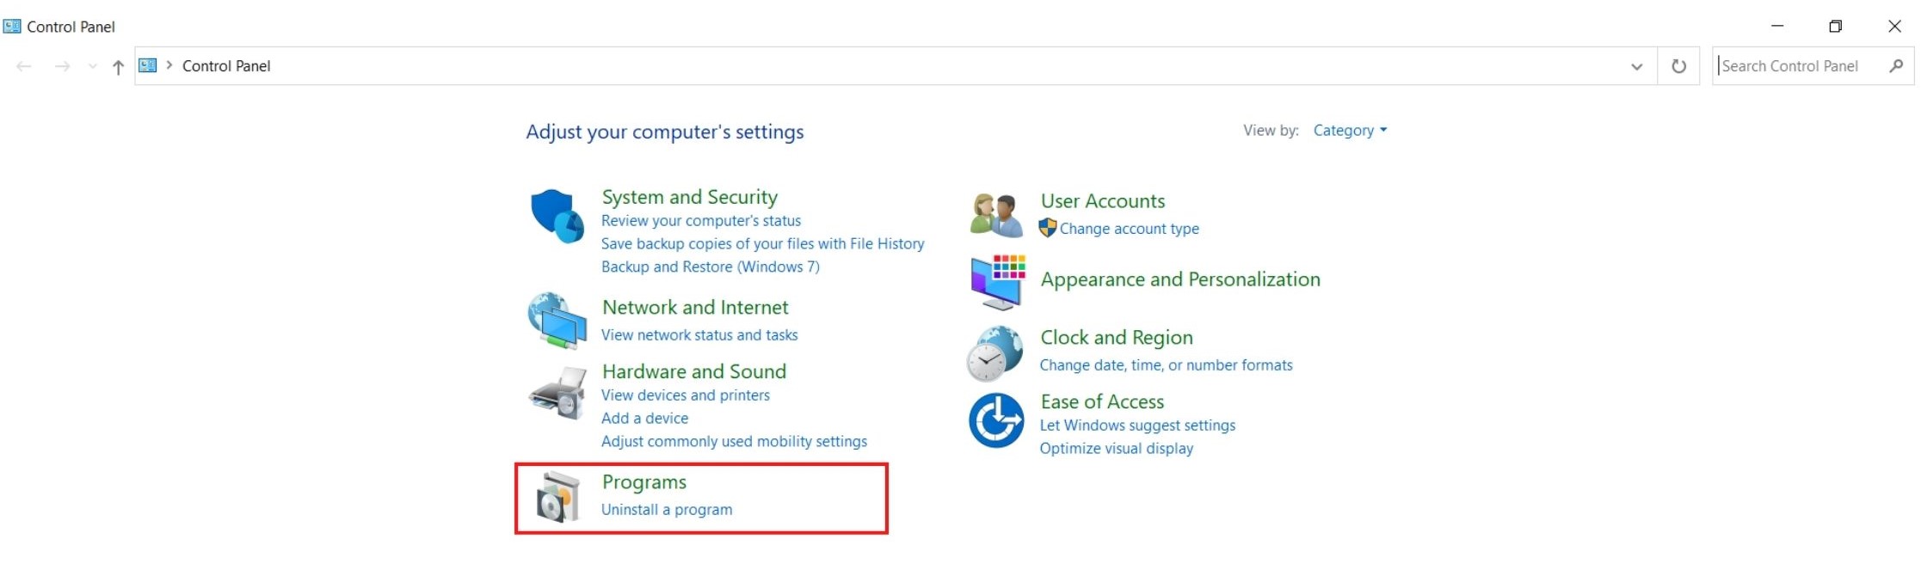1927x576 pixels.
Task: Click the Network and Internet globe icon
Action: click(x=557, y=321)
